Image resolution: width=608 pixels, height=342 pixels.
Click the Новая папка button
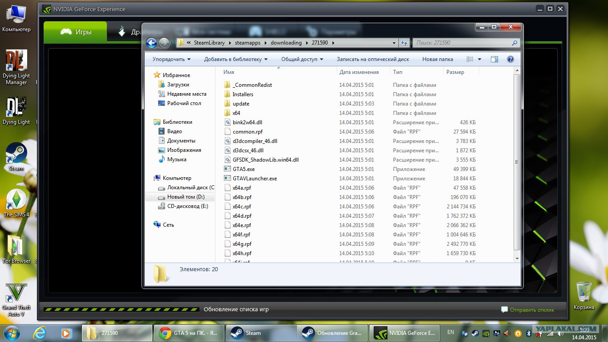coord(438,59)
